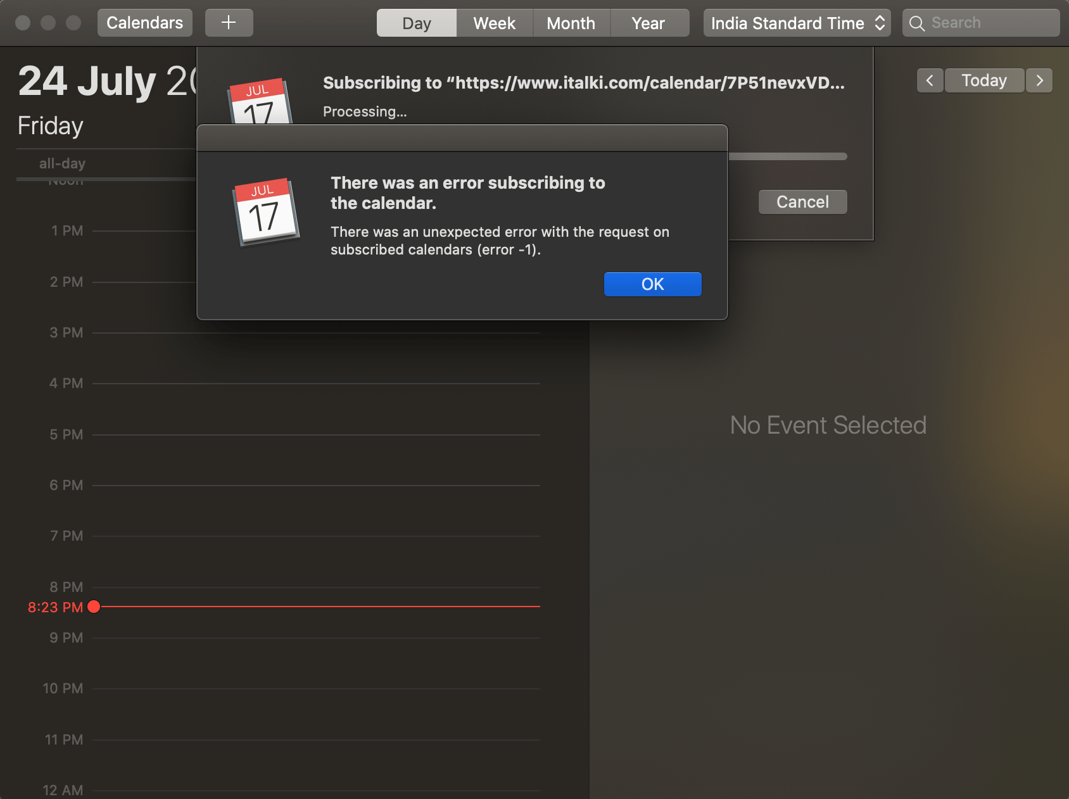
Task: Click the 3 PM time slot label
Action: tap(66, 332)
